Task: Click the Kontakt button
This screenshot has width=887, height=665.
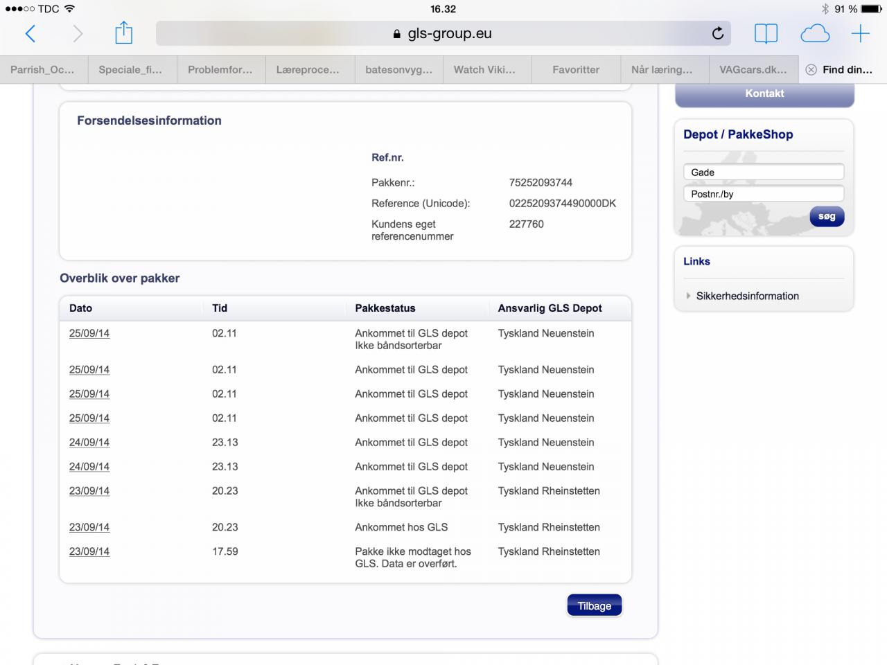Action: tap(764, 94)
